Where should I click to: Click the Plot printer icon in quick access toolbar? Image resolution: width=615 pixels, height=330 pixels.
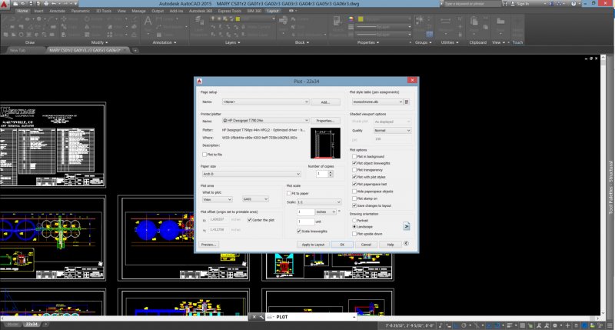46,4
